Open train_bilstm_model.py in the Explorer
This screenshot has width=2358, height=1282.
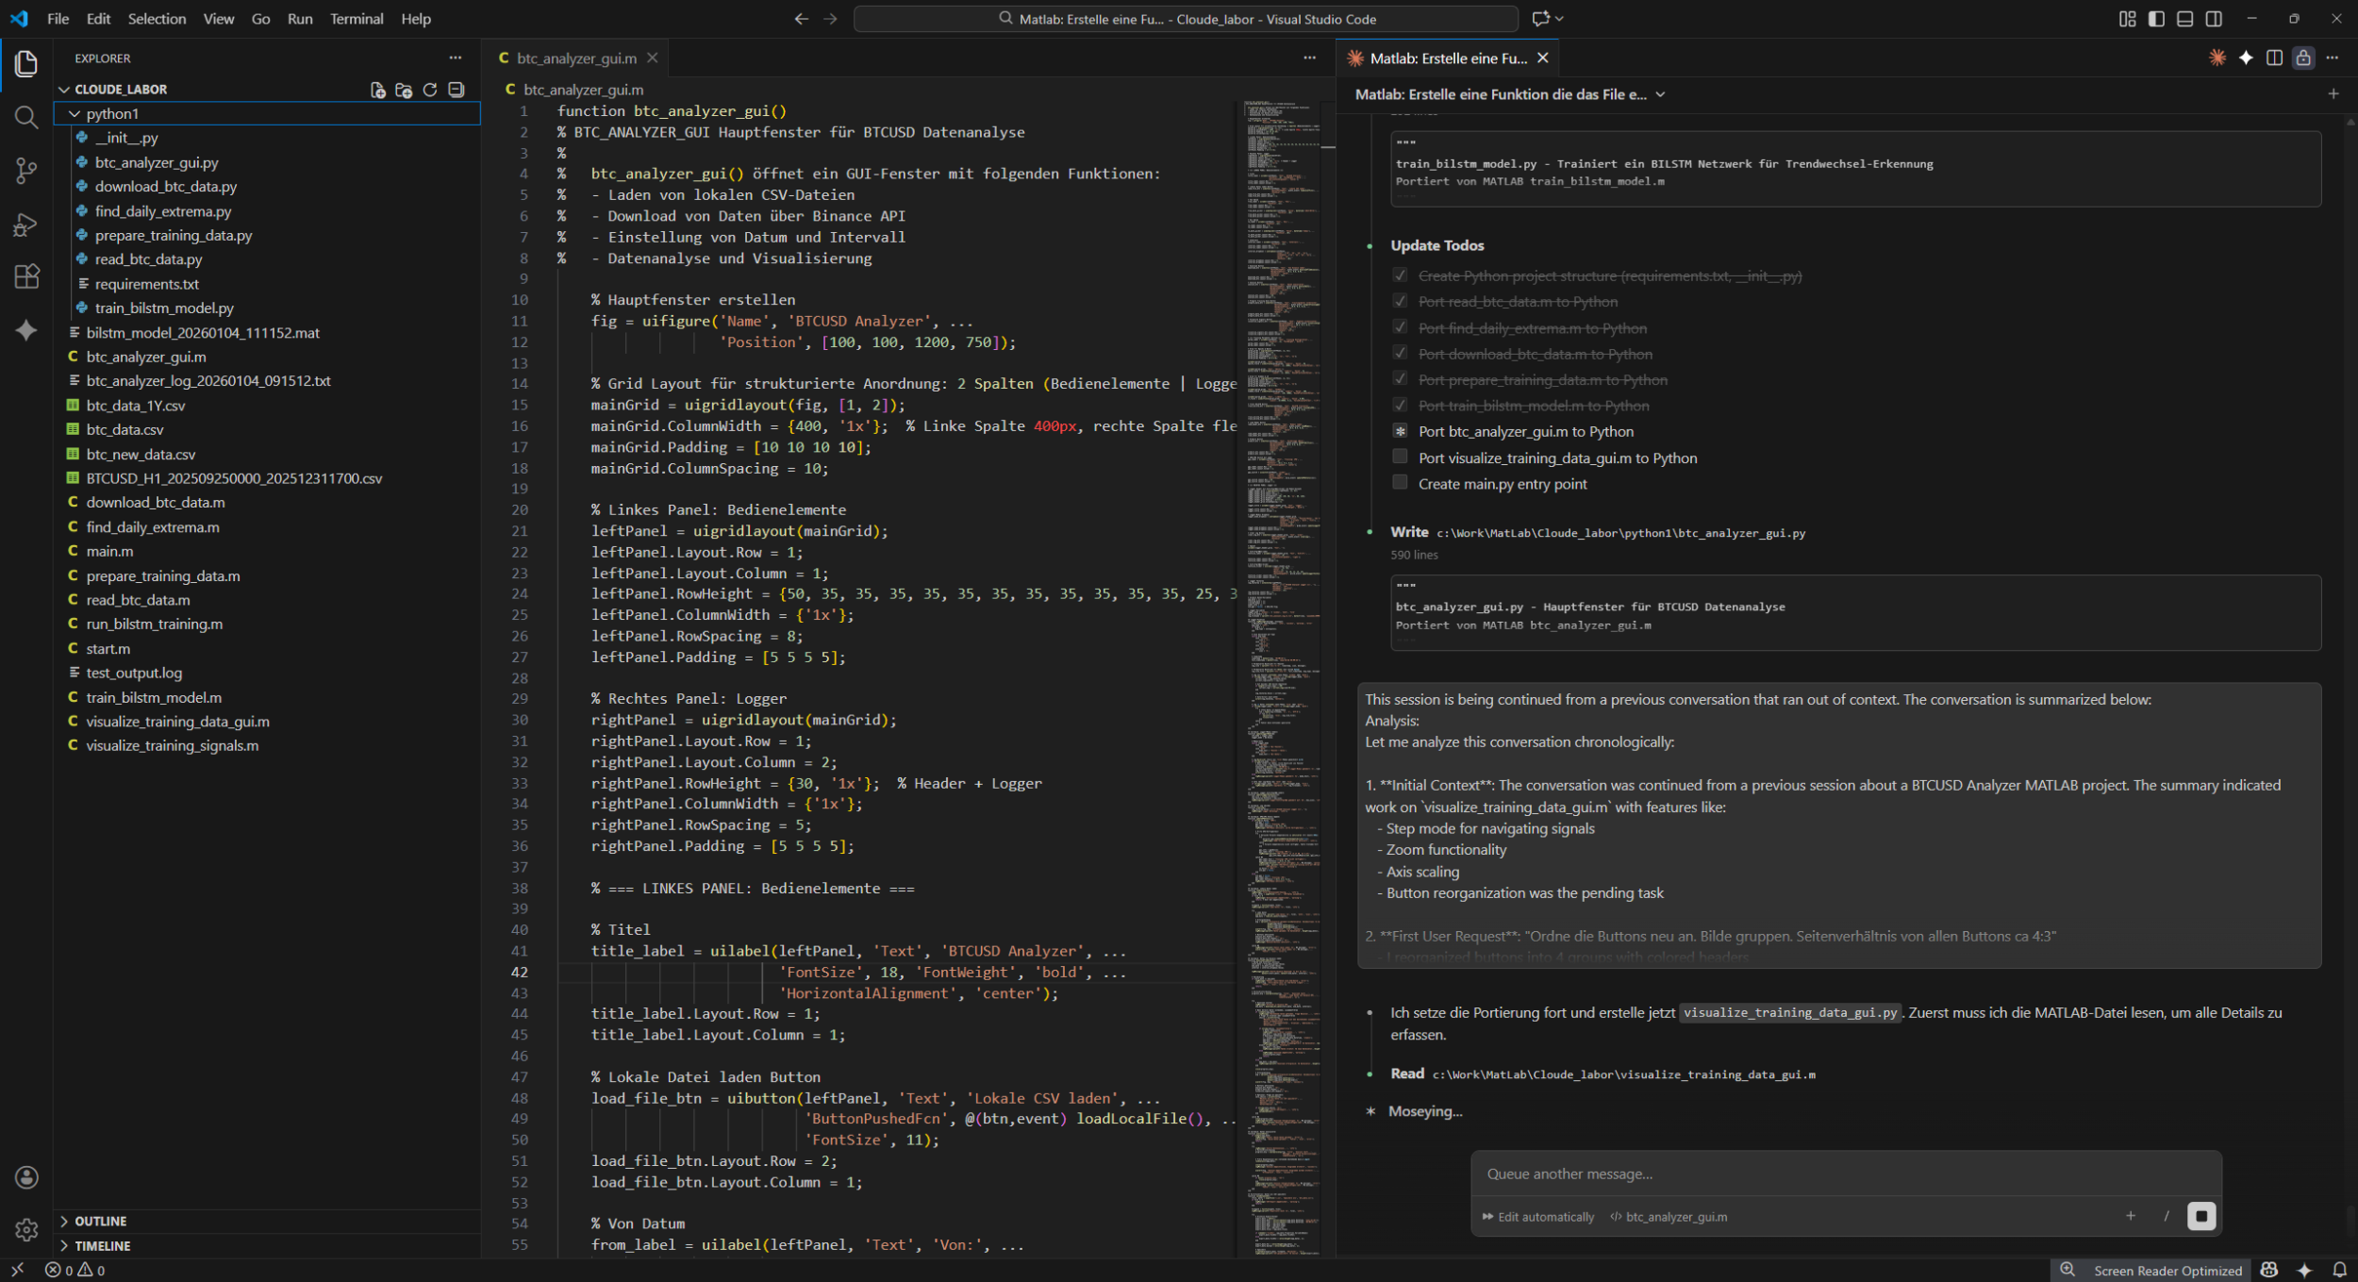pos(164,308)
